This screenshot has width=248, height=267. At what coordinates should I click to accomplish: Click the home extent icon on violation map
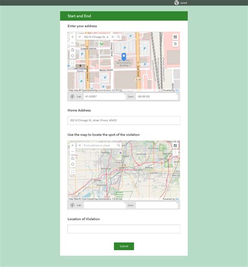(73, 158)
